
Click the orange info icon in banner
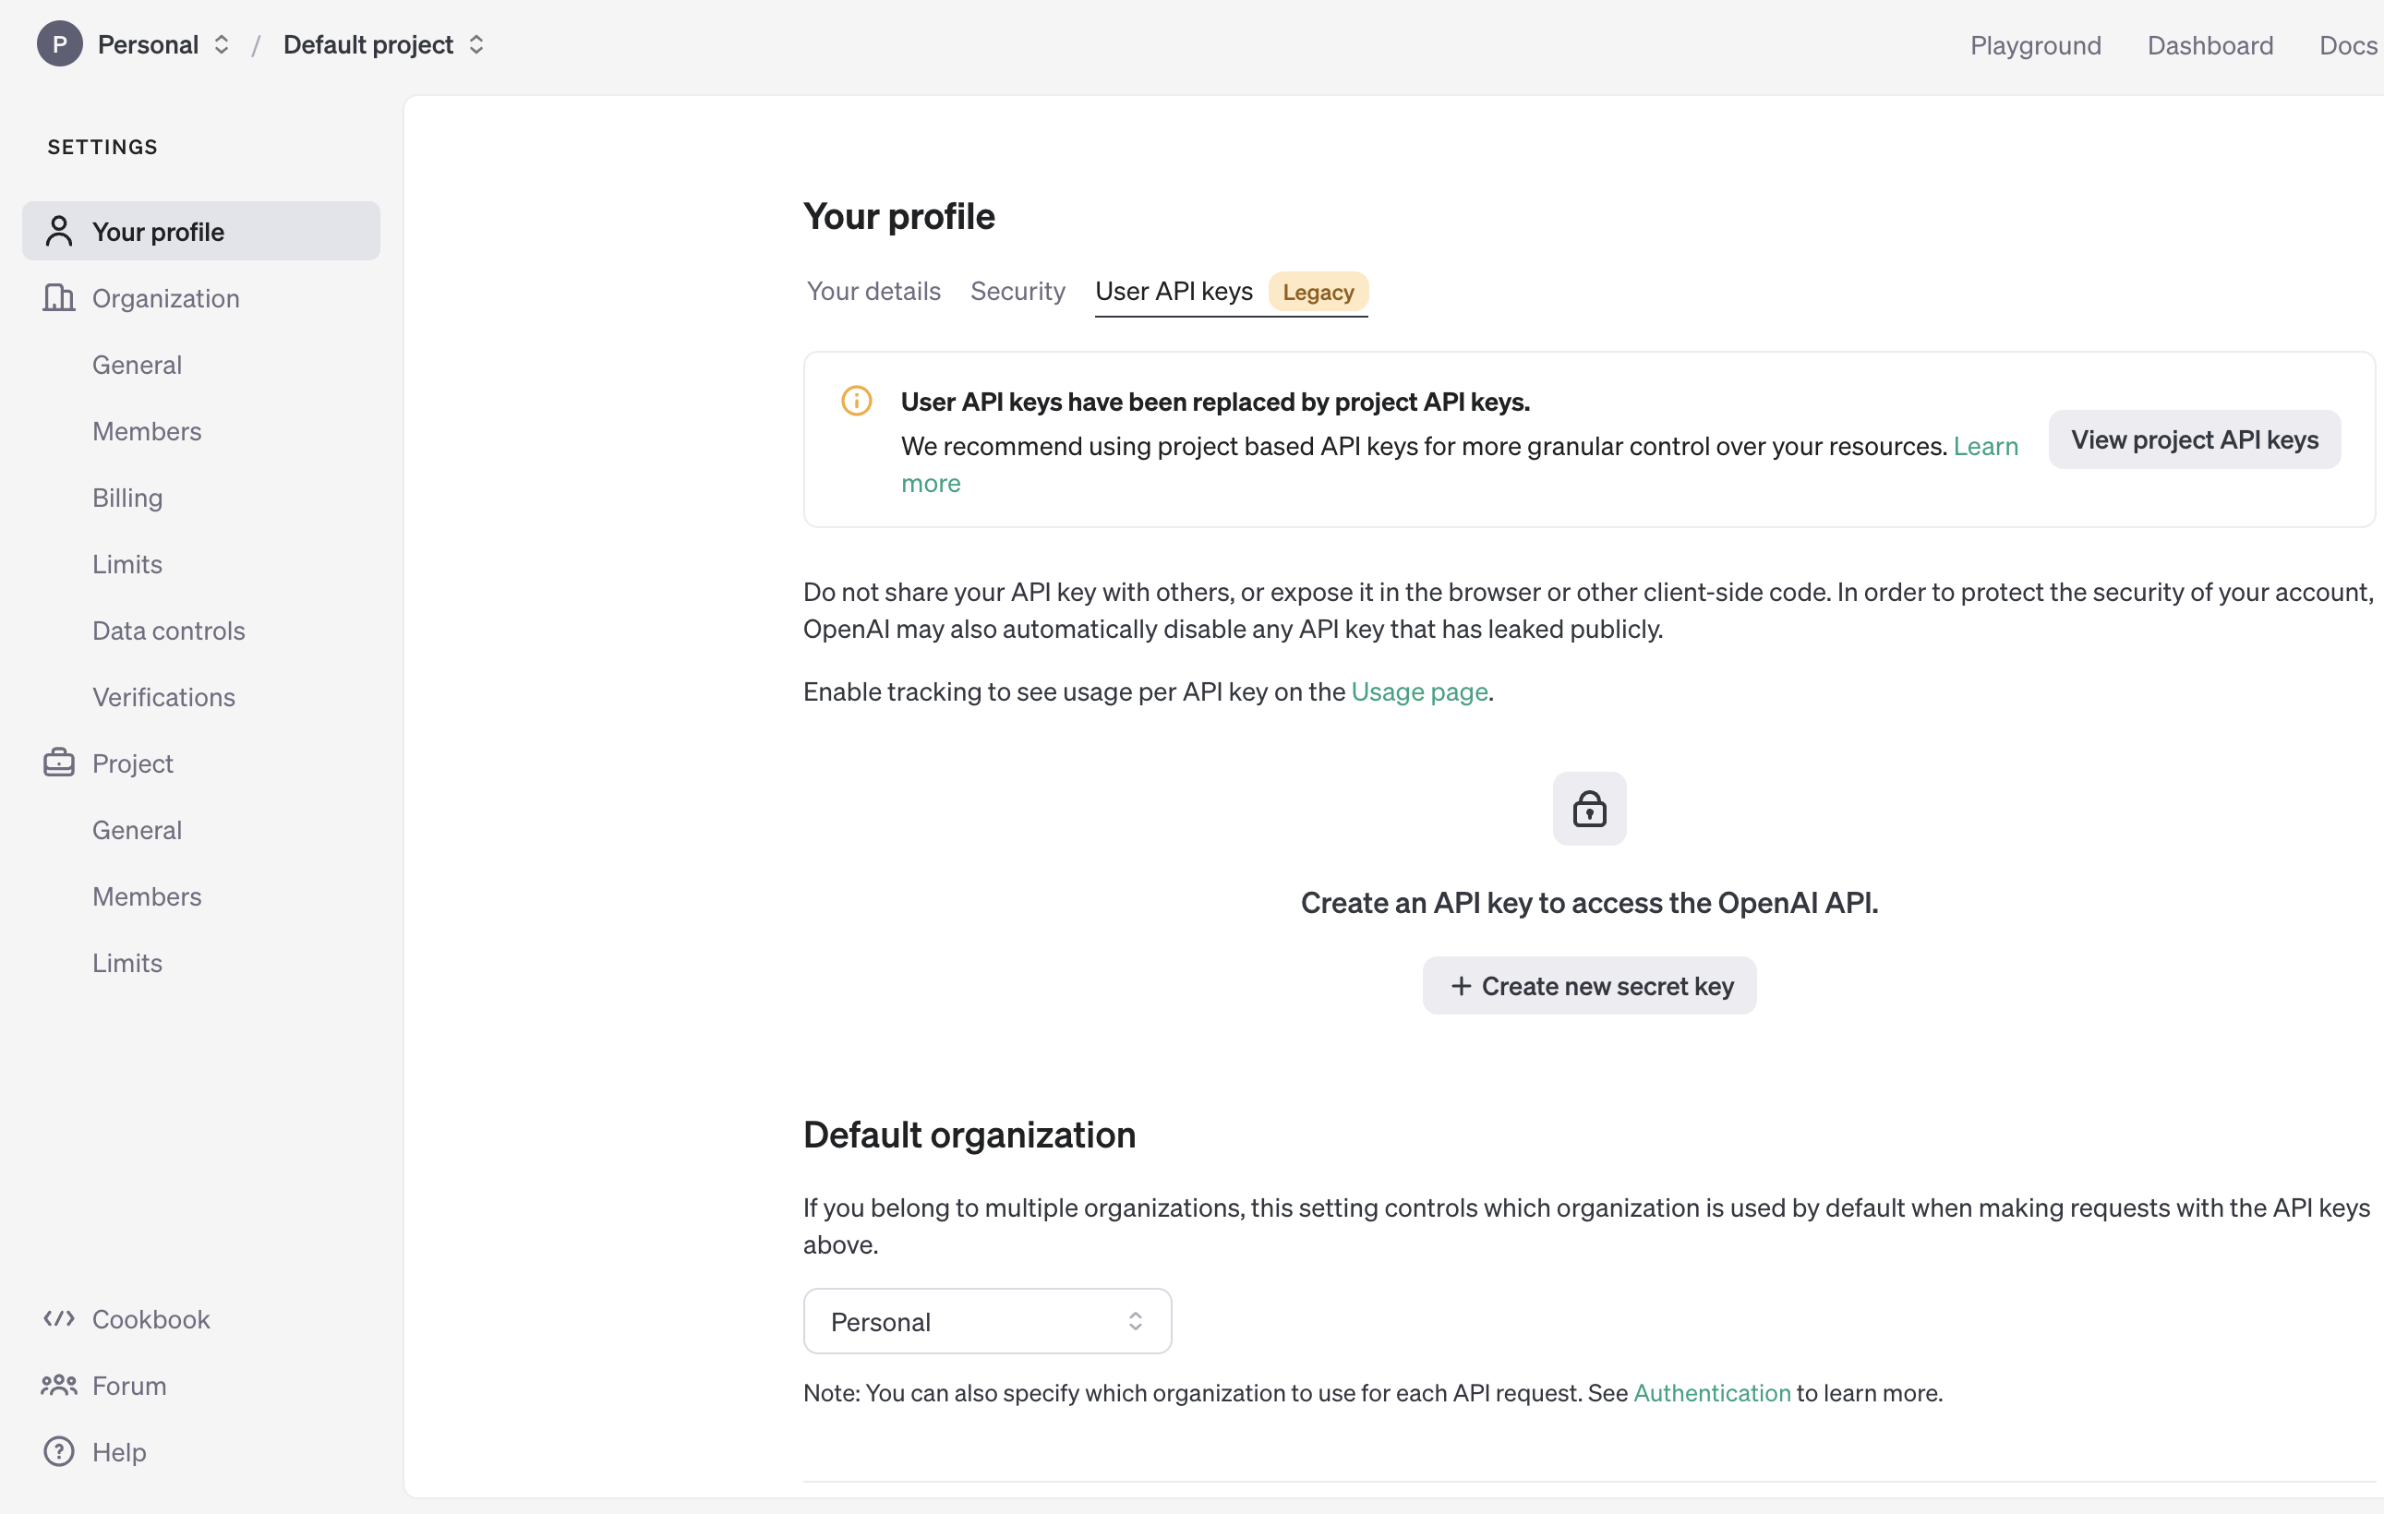click(x=855, y=401)
